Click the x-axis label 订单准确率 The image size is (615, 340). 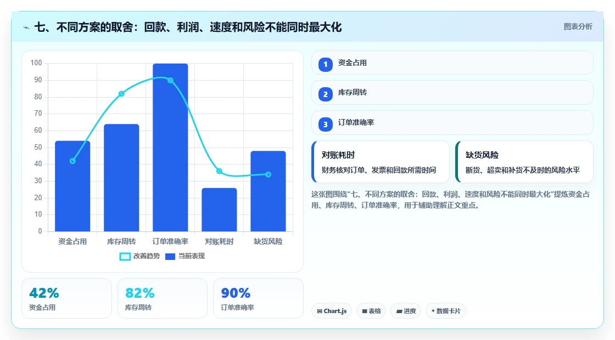[170, 241]
